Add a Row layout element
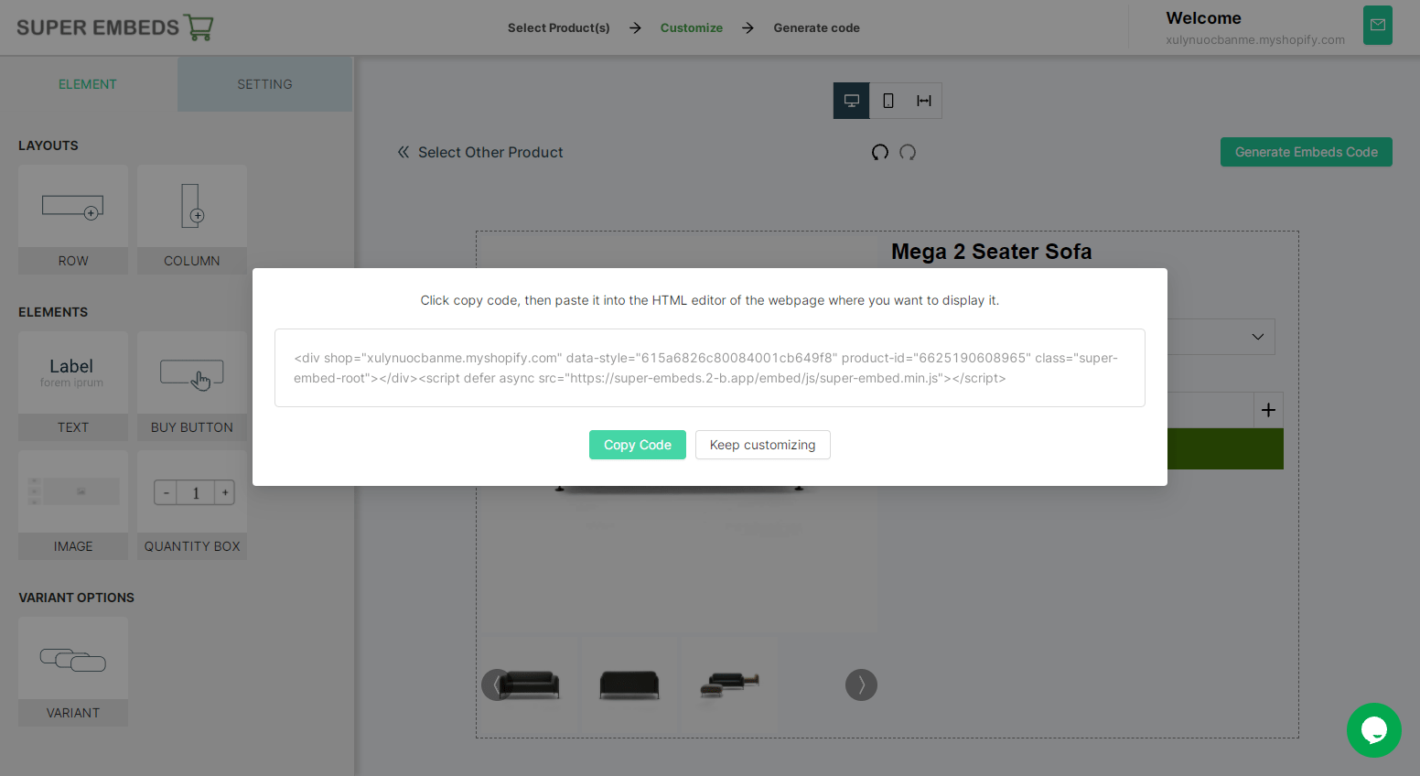Viewport: 1420px width, 776px height. coord(73,220)
